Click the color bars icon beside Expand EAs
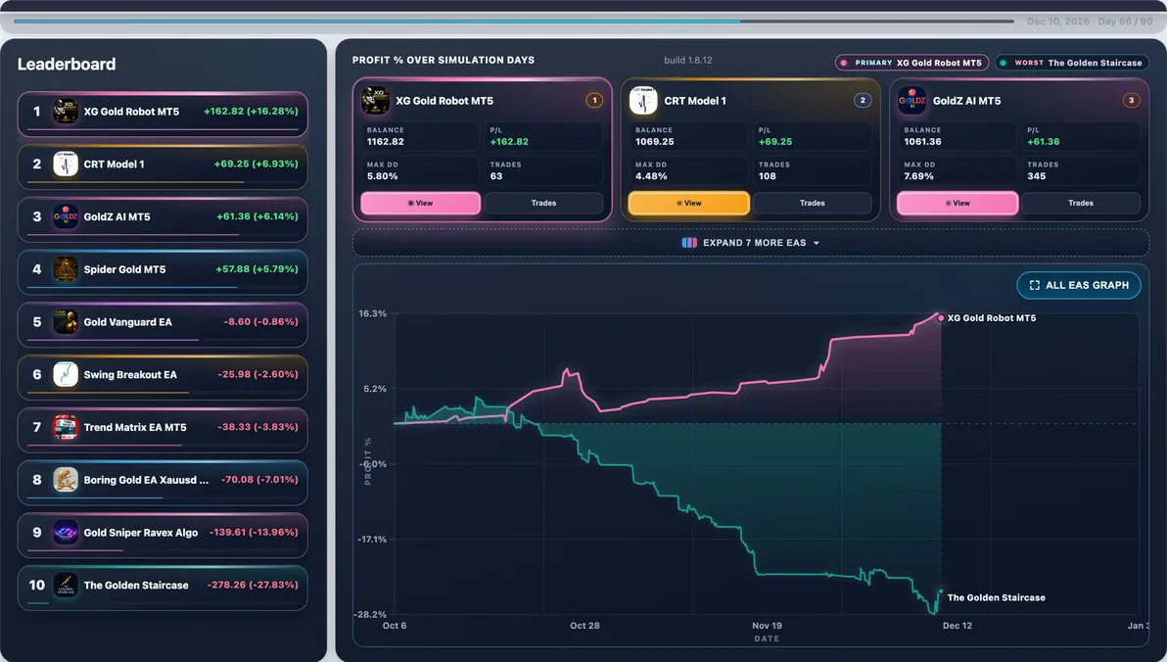This screenshot has width=1167, height=662. click(x=689, y=243)
